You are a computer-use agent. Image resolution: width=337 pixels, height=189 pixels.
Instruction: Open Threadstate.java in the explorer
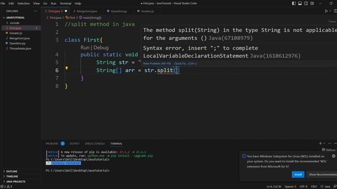[21, 48]
